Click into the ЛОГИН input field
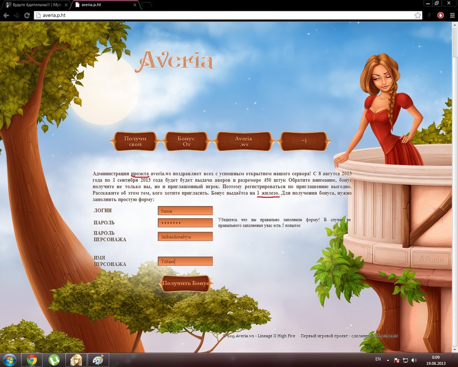This screenshot has height=367, width=458. tap(185, 211)
